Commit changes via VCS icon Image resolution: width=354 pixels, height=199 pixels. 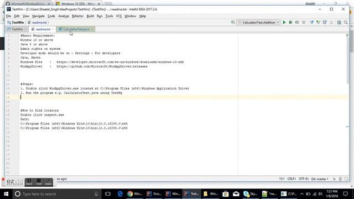(319, 22)
